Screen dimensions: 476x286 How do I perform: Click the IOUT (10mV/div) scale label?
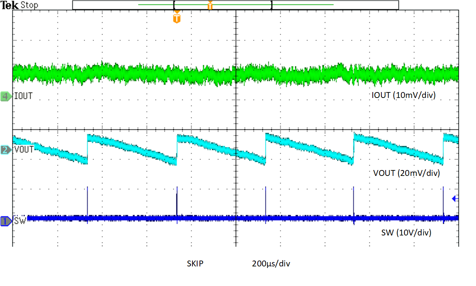(x=403, y=95)
